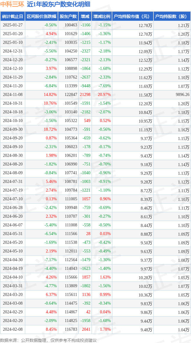
Task: Click the 2024-09-30 date cell
Action: [13, 129]
